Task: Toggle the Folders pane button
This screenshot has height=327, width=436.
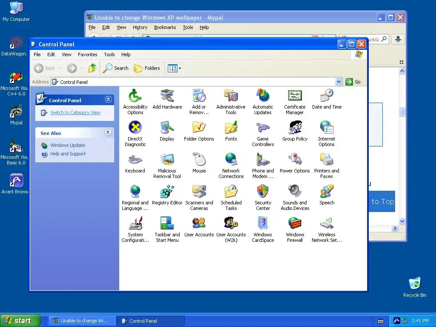Action: [x=147, y=68]
